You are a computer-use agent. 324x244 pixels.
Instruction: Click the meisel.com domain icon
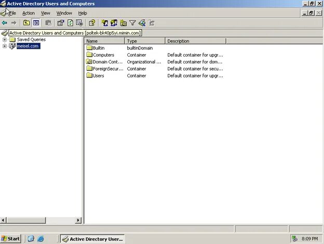pyautogui.click(x=12, y=46)
